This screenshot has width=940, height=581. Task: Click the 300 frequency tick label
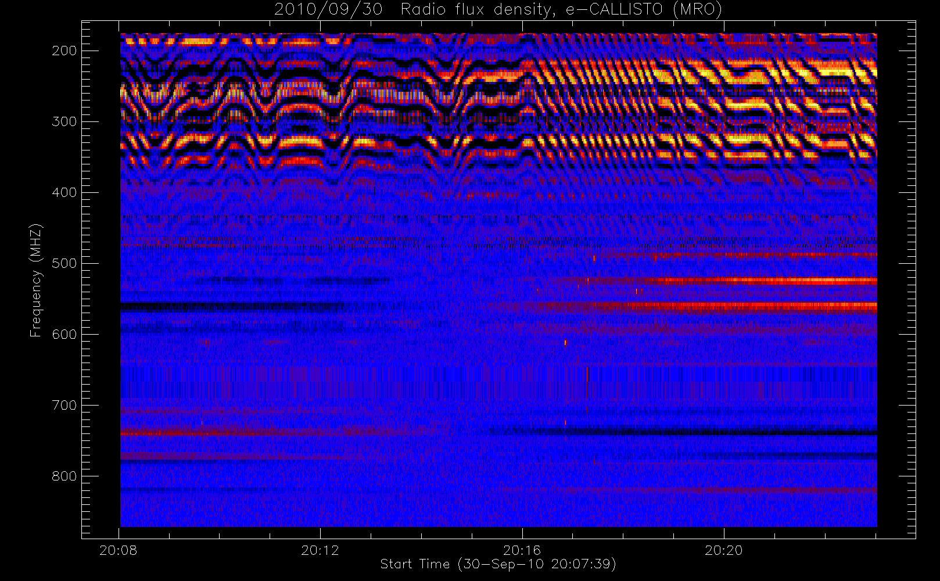pos(64,121)
